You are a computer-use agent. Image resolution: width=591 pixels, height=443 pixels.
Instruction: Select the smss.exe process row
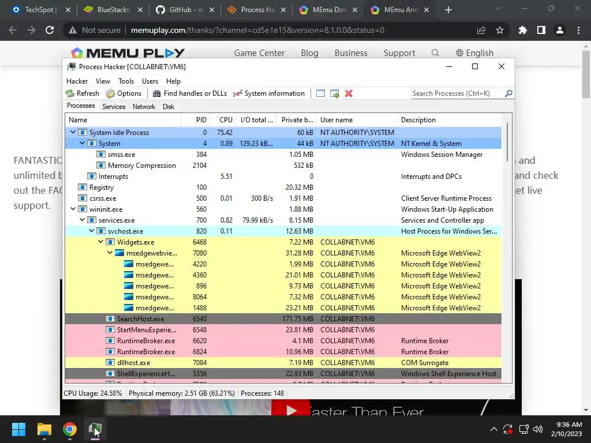pos(283,155)
